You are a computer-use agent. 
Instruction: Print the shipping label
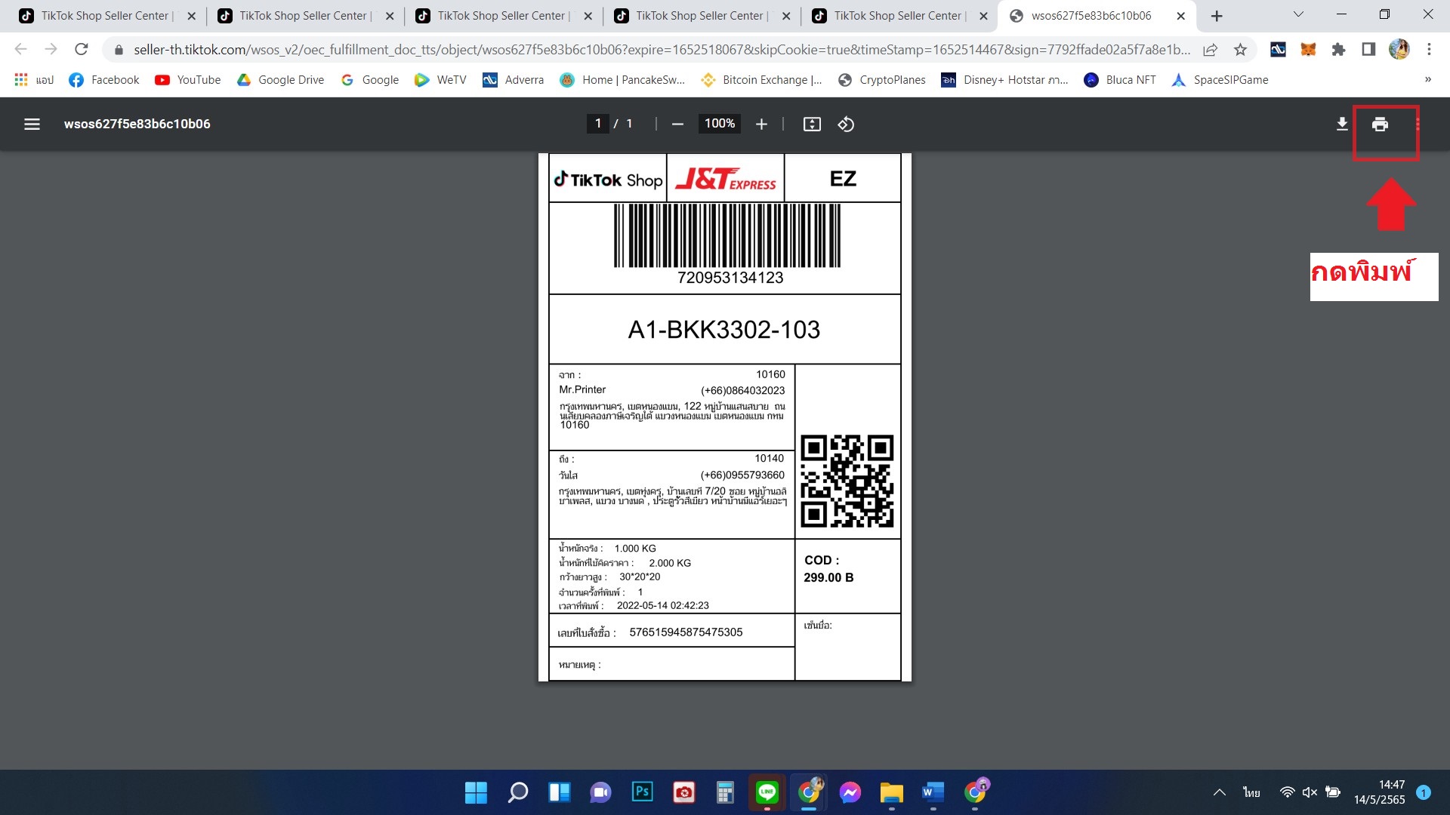click(x=1380, y=124)
